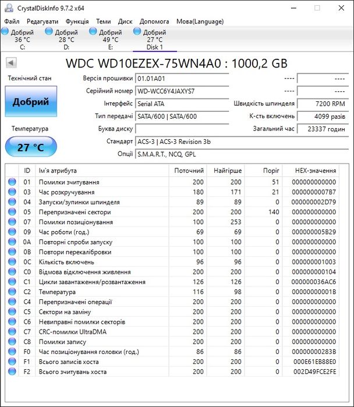Click the serial number field WD-WCC6Y4JAXYS7
This screenshot has width=354, height=407.
click(182, 91)
